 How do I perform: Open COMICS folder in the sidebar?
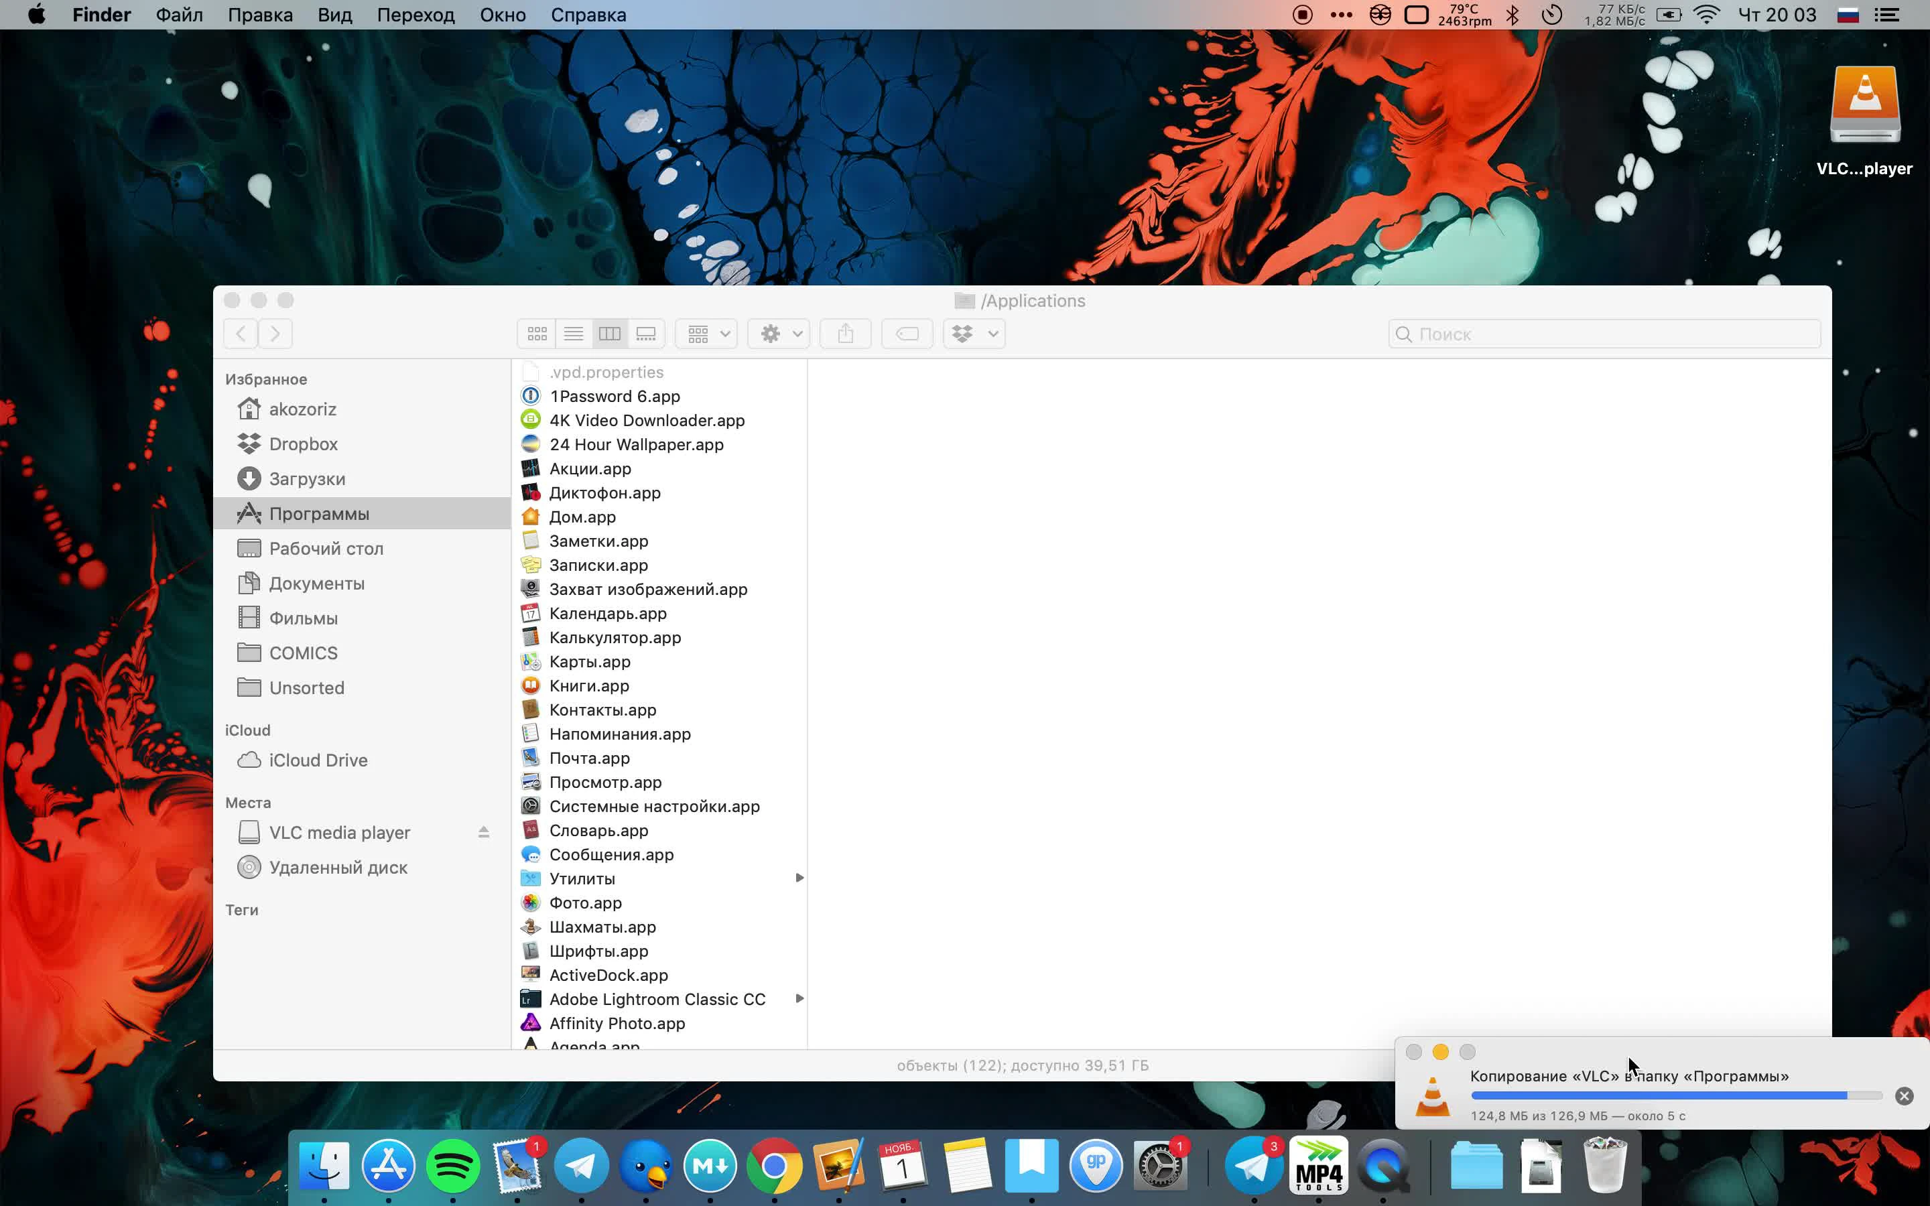(x=362, y=653)
